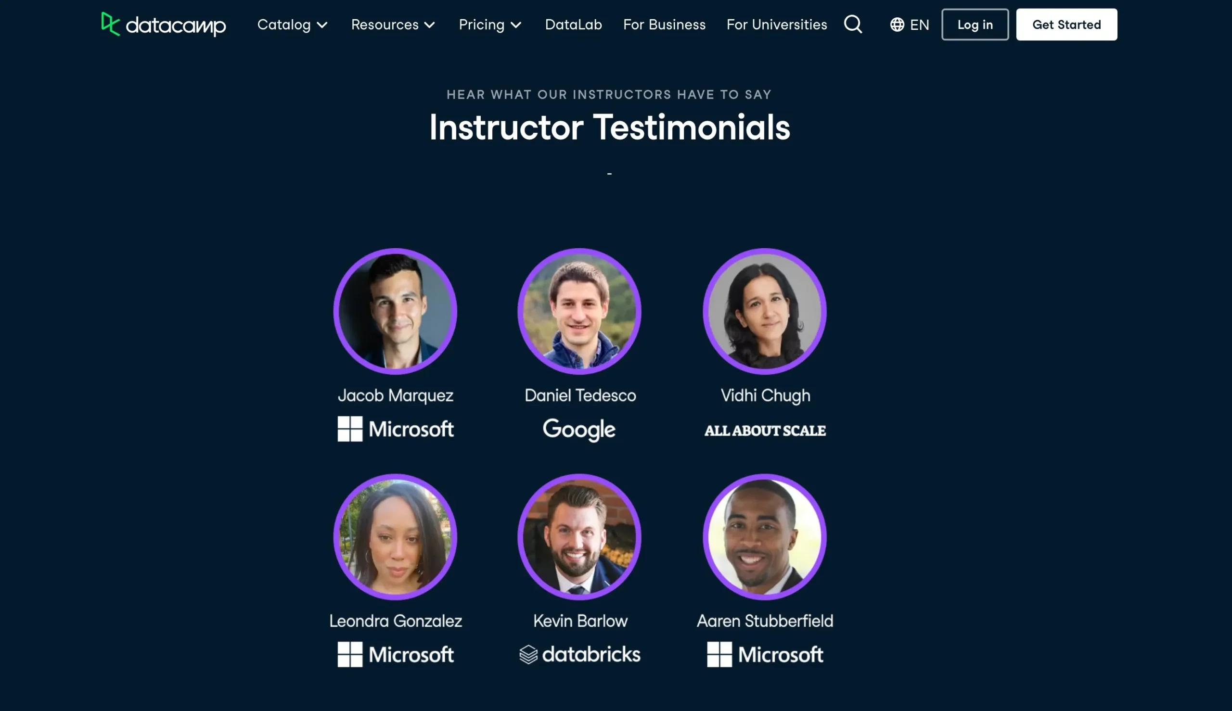This screenshot has height=711, width=1232.
Task: Open the DataLab menu item
Action: pos(573,24)
